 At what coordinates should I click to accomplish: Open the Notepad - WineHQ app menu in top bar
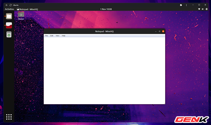pyautogui.click(x=27, y=9)
